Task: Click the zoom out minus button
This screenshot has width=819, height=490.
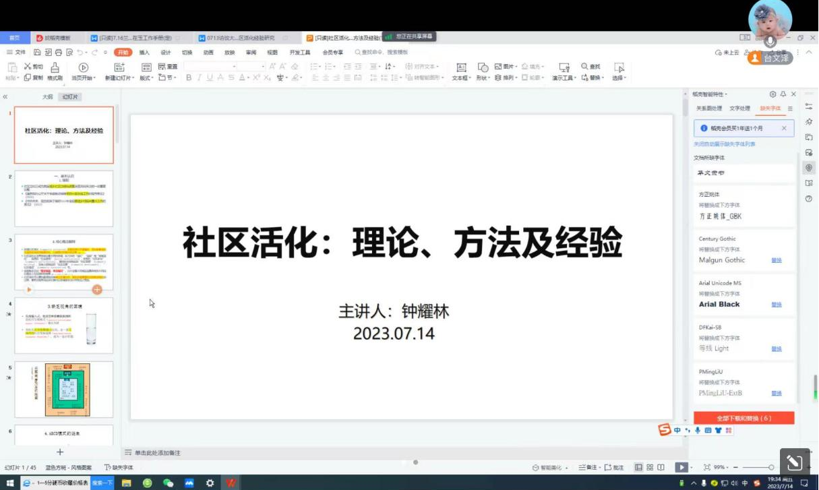Action: (x=735, y=467)
